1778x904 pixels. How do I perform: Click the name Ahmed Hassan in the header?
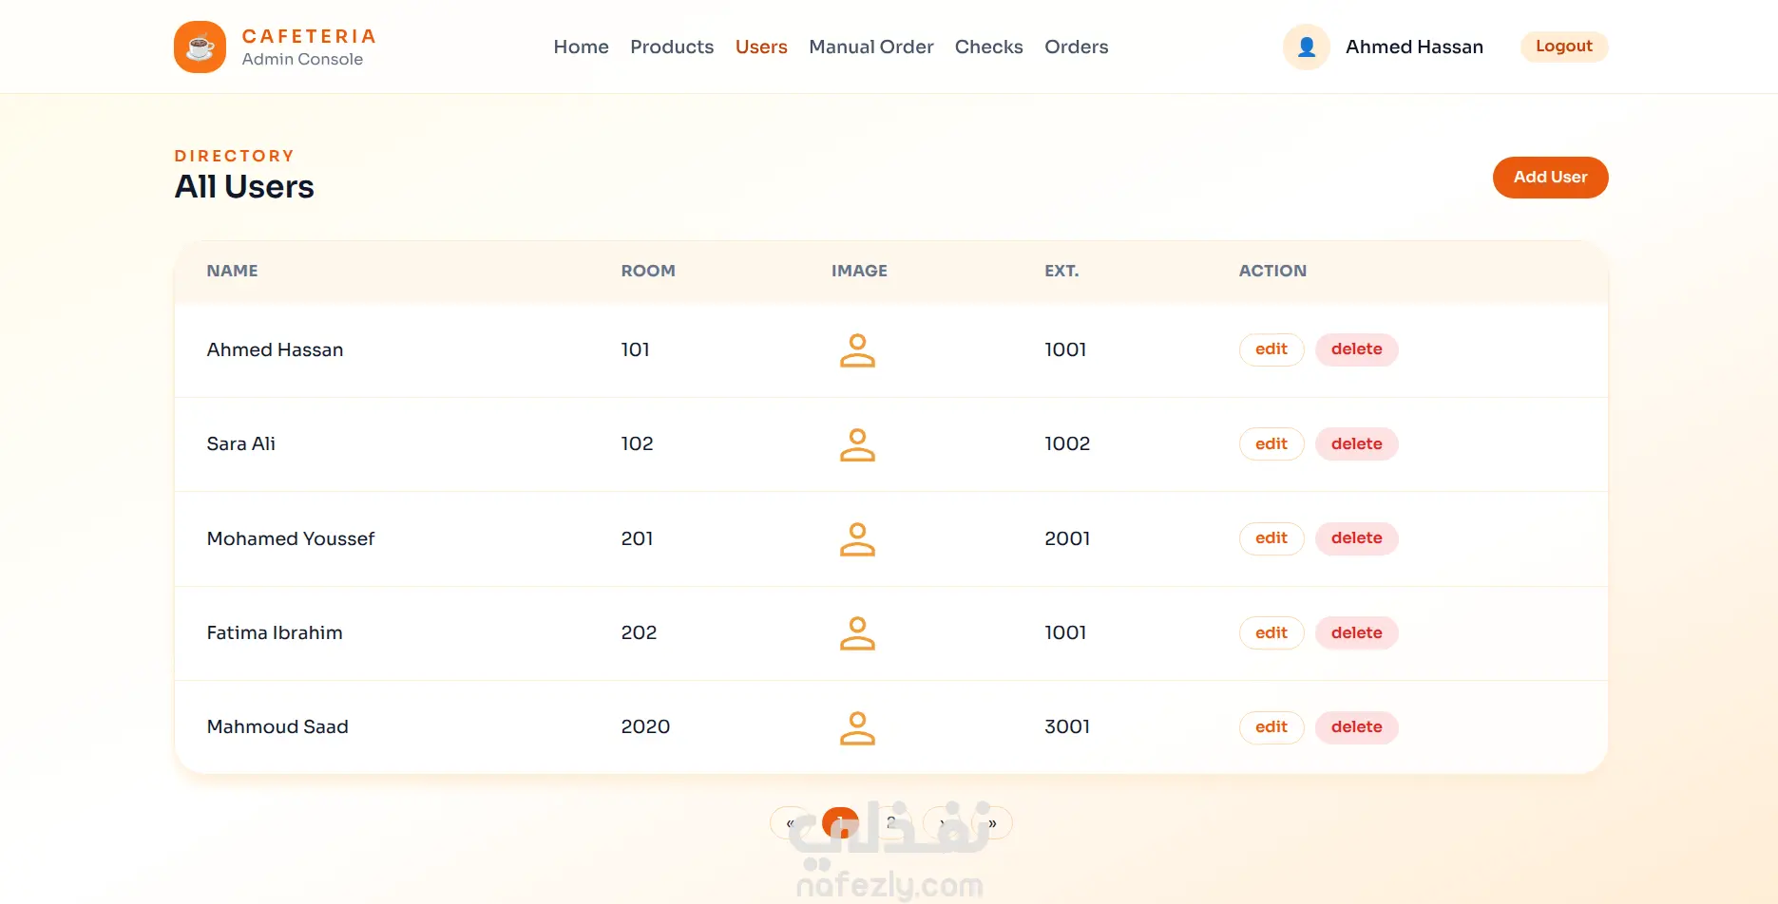coord(1414,47)
